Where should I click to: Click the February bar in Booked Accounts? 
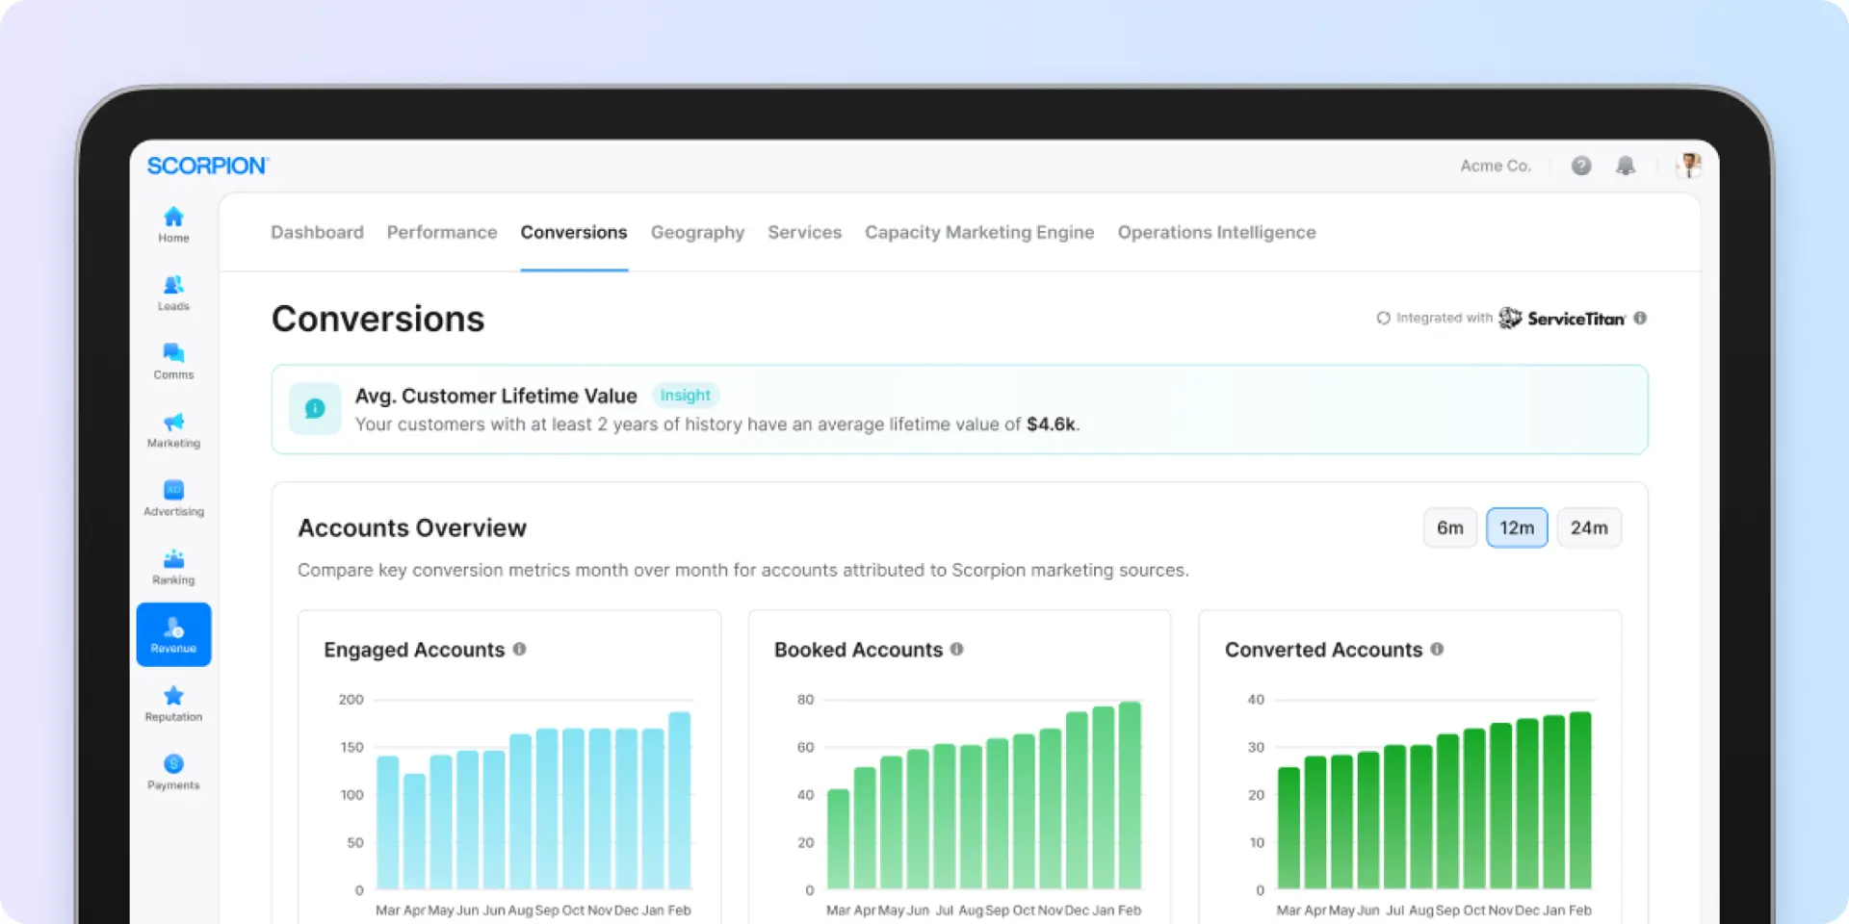pyautogui.click(x=1130, y=795)
